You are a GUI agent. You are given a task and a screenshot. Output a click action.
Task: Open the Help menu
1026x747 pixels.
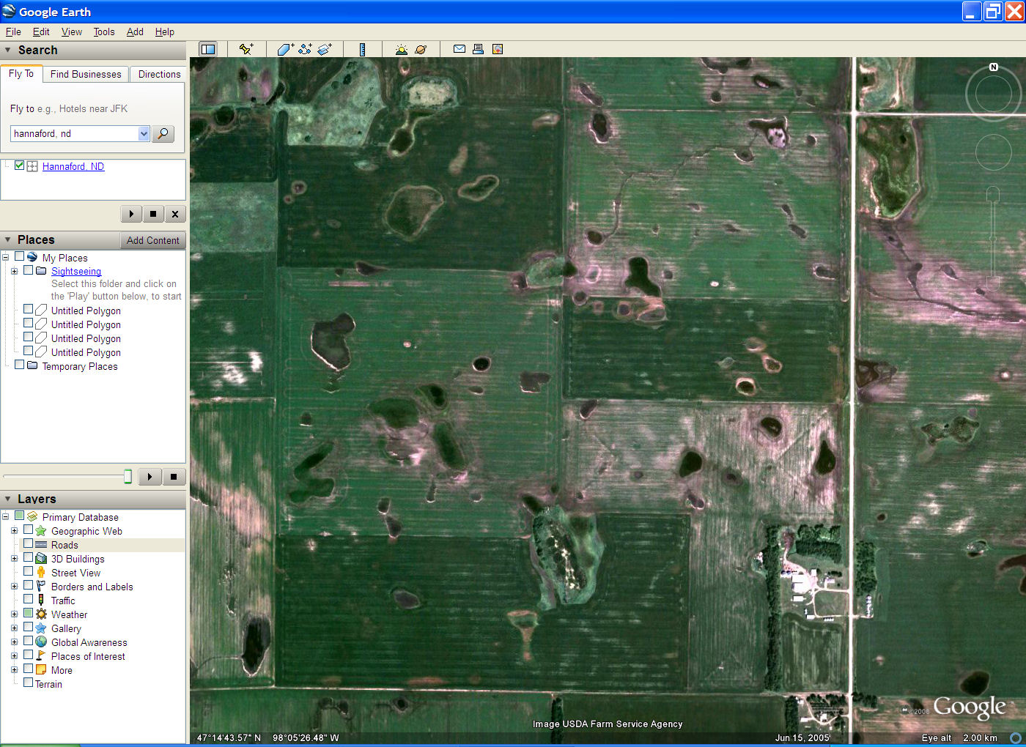[x=165, y=31]
